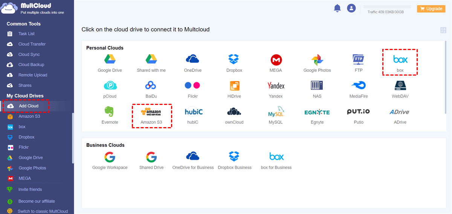
Task: Open Cloud Transfer in the sidebar
Action: point(32,44)
